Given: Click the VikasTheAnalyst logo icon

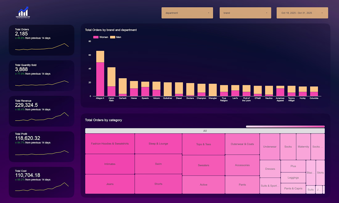Looking at the screenshot, I should coord(23,13).
